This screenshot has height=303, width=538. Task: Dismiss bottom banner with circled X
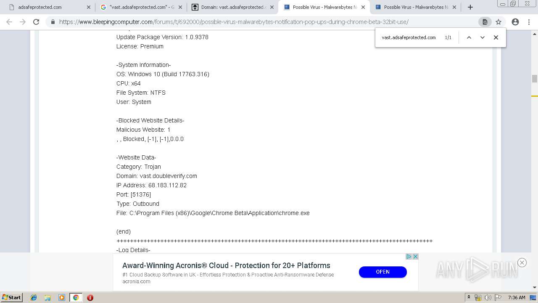click(x=522, y=263)
